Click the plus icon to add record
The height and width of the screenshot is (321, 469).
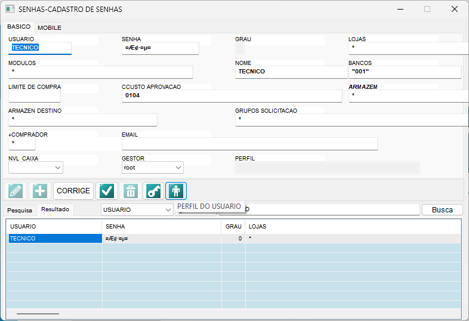(x=39, y=191)
